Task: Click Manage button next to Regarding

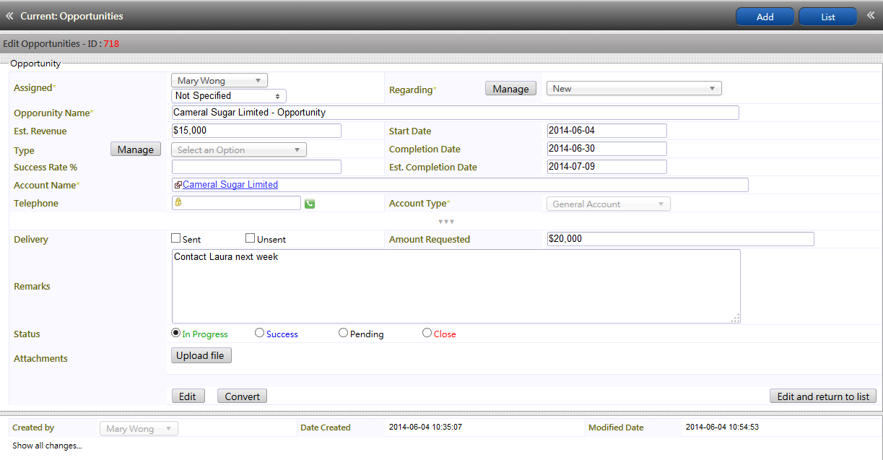Action: [x=511, y=89]
